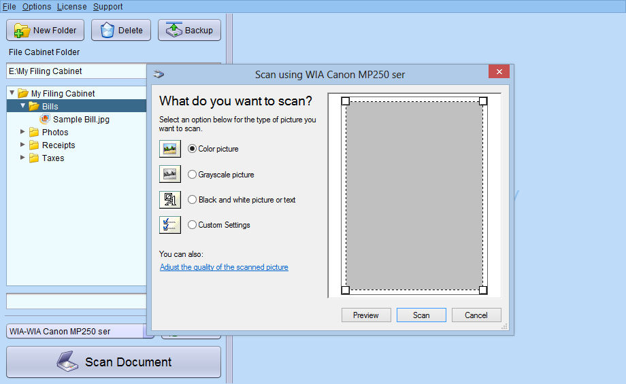The width and height of the screenshot is (626, 384).
Task: Click the Preview button
Action: click(x=366, y=315)
